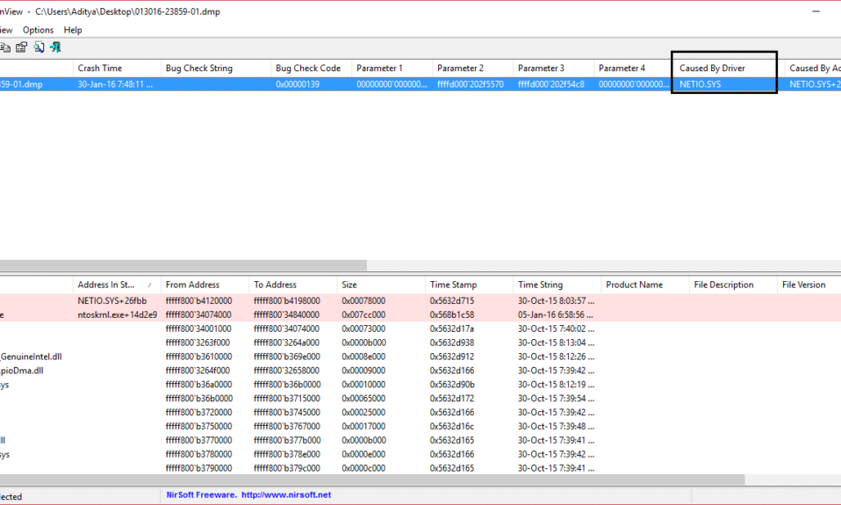
Task: Click the File Description column header
Action: [x=723, y=285]
